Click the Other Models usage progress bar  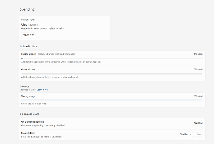pos(112,74)
